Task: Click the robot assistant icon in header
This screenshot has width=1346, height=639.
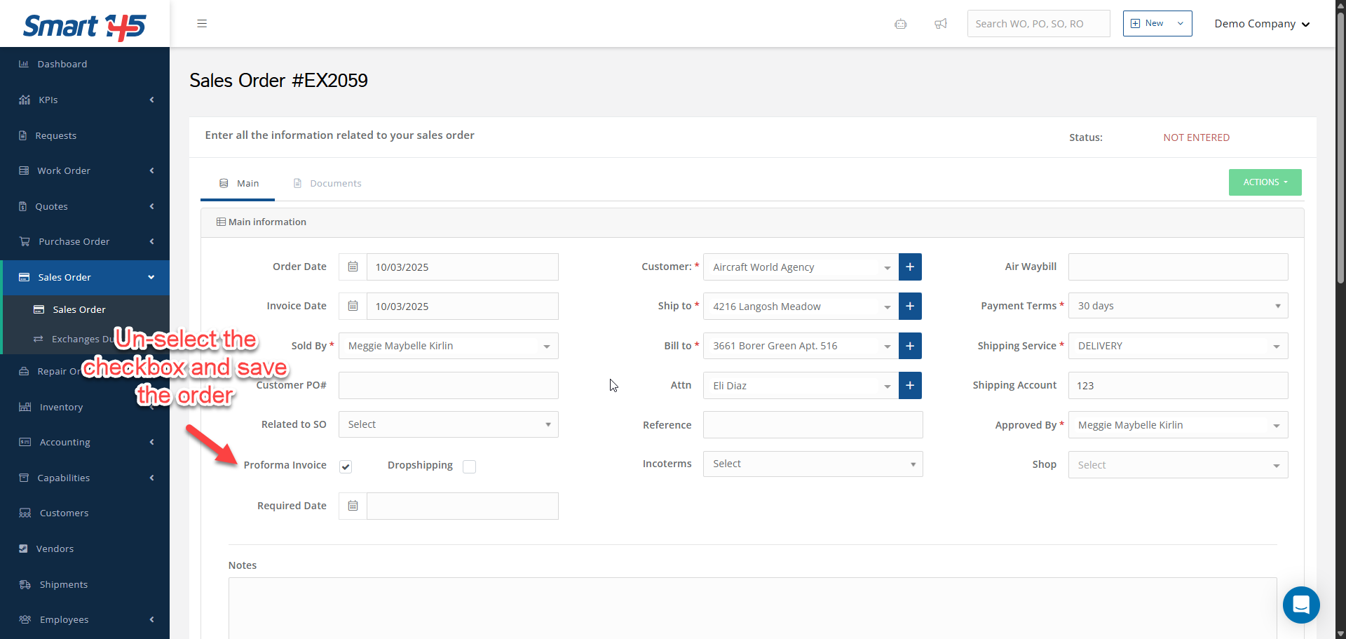Action: tap(901, 24)
